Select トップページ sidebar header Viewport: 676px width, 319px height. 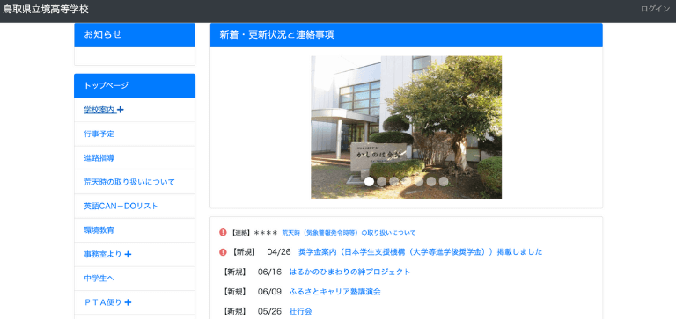(135, 85)
